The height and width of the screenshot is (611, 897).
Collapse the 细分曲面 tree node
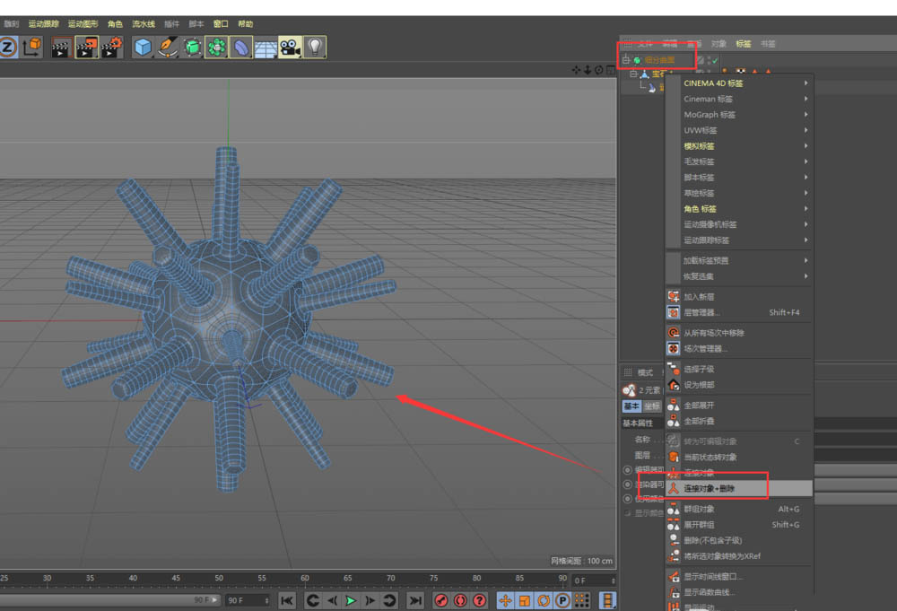pos(625,60)
